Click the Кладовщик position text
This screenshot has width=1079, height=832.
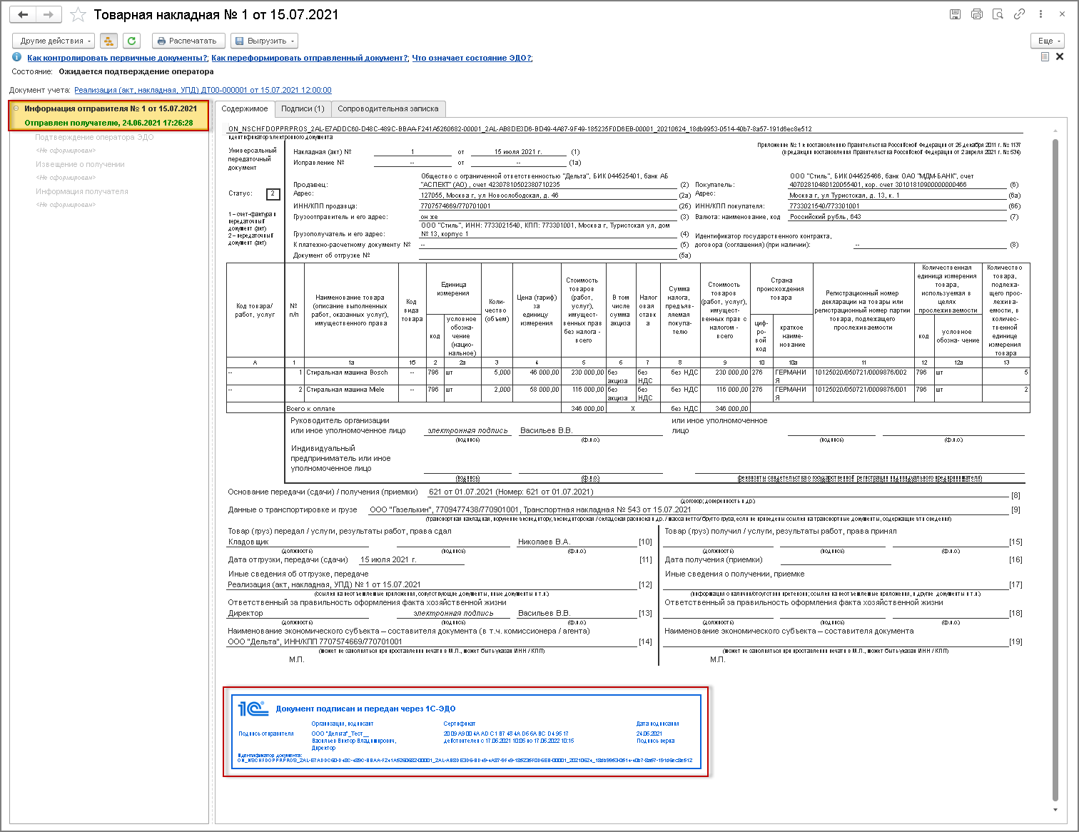tap(248, 542)
